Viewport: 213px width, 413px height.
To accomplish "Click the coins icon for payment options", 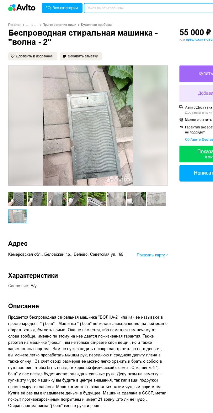I will (181, 120).
